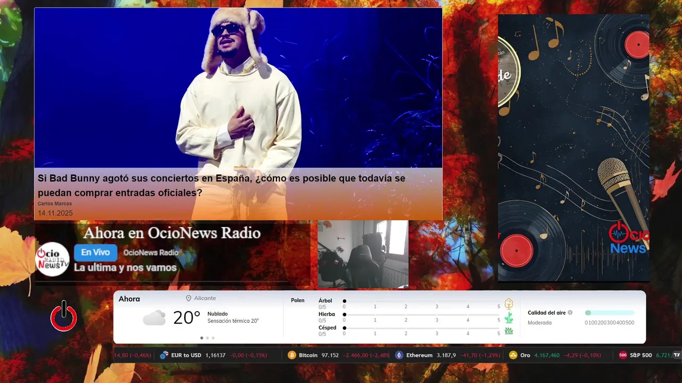
Task: Click 'Sensación térmica 20°' text
Action: [x=233, y=321]
